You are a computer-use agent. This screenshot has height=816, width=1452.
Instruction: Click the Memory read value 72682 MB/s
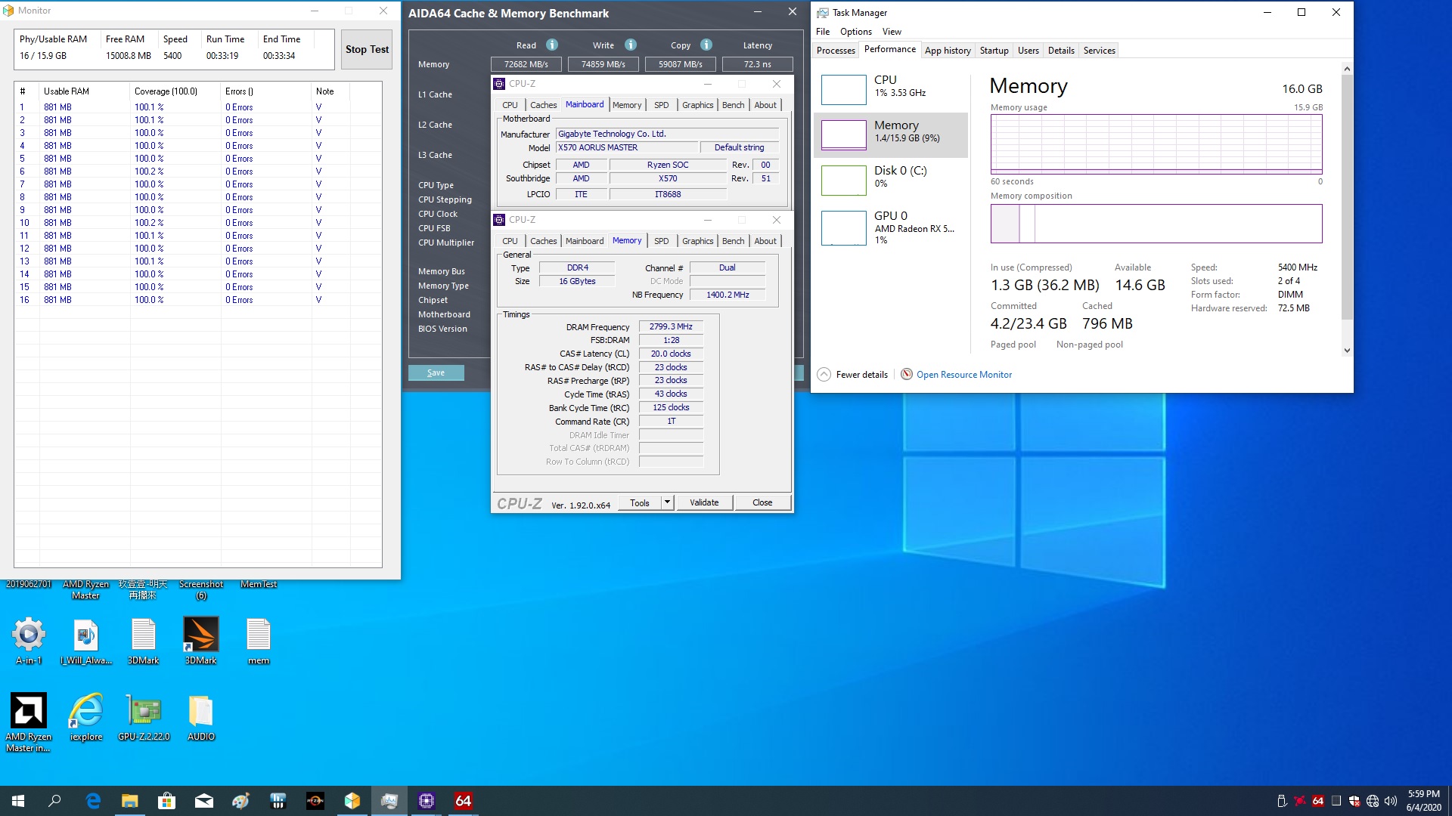click(526, 64)
